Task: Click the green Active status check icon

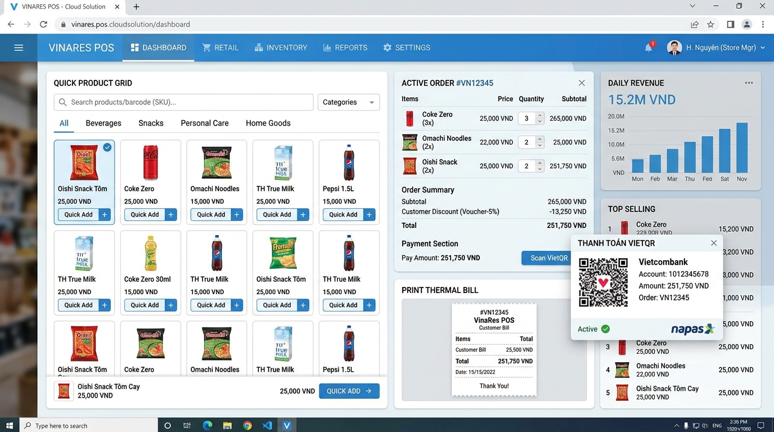Action: (605, 329)
